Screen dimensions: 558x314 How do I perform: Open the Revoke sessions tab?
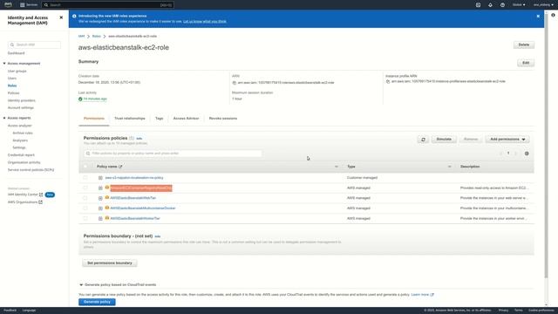(223, 119)
